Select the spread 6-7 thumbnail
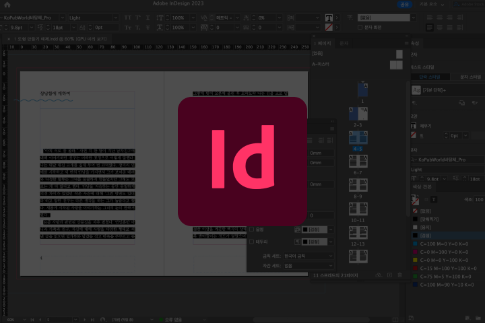 pyautogui.click(x=358, y=161)
